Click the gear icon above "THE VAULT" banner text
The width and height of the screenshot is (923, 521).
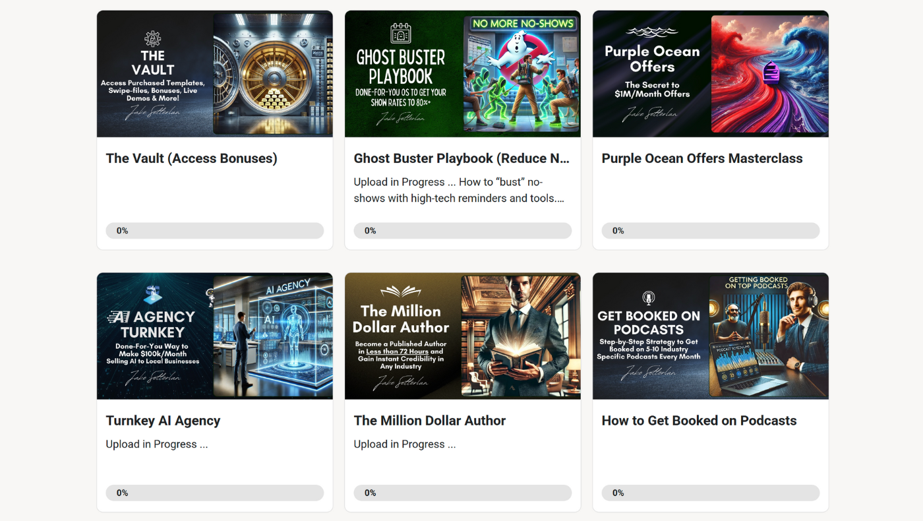[152, 38]
